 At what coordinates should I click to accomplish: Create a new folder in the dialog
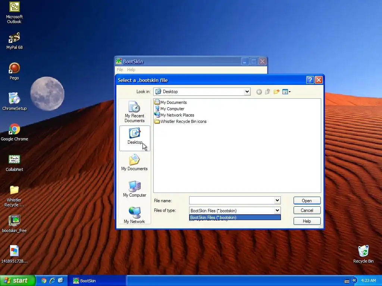point(276,92)
